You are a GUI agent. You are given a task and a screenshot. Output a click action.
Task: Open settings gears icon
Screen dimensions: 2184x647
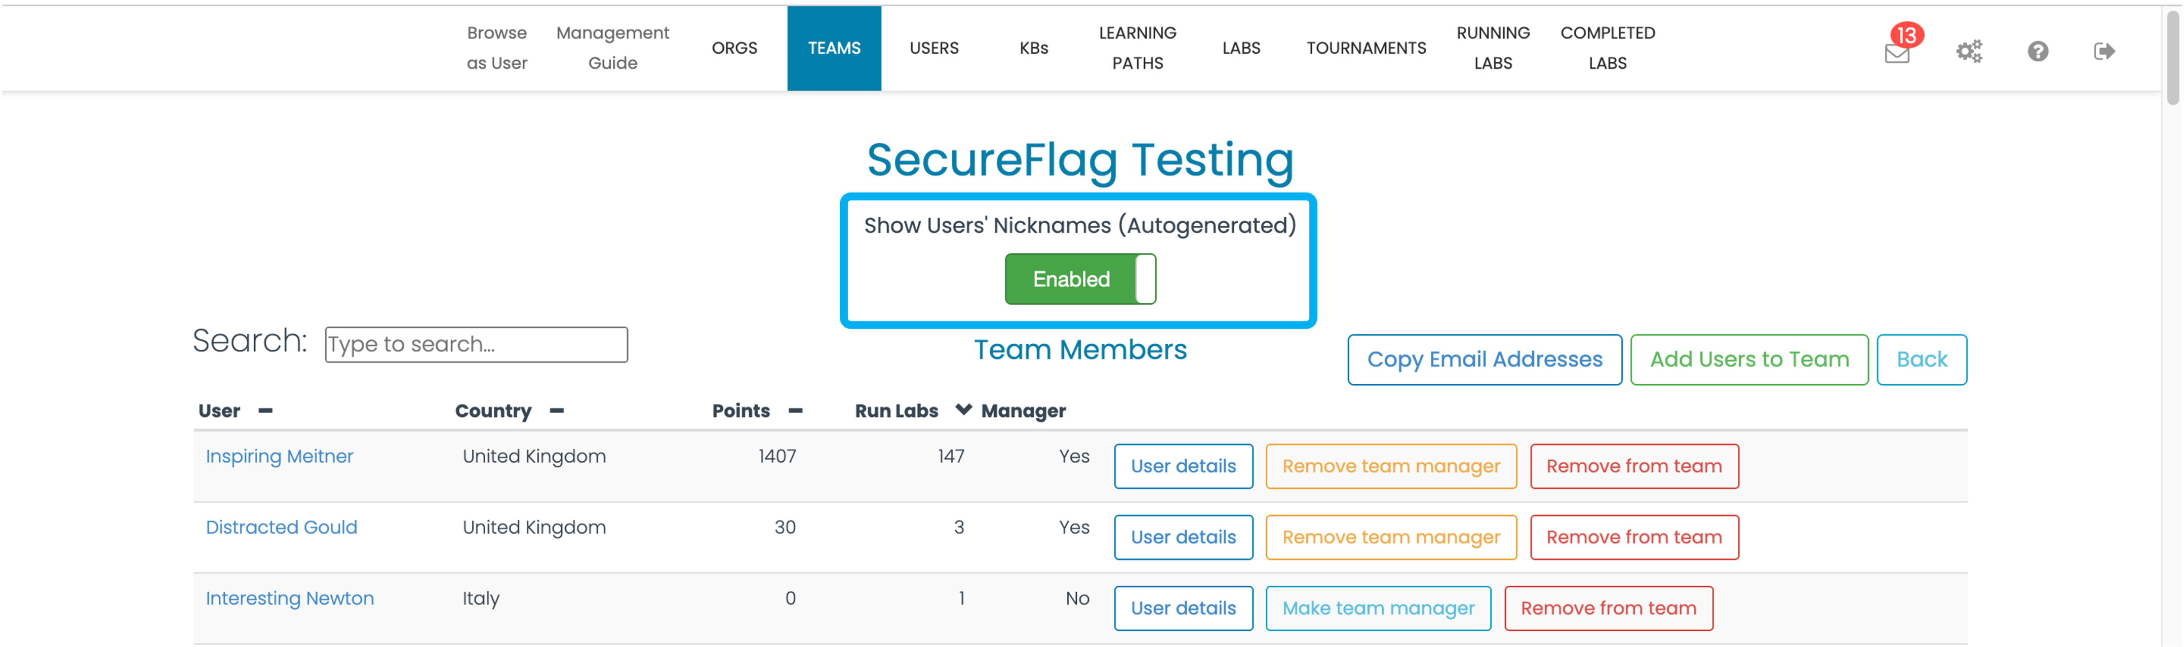pos(1969,52)
